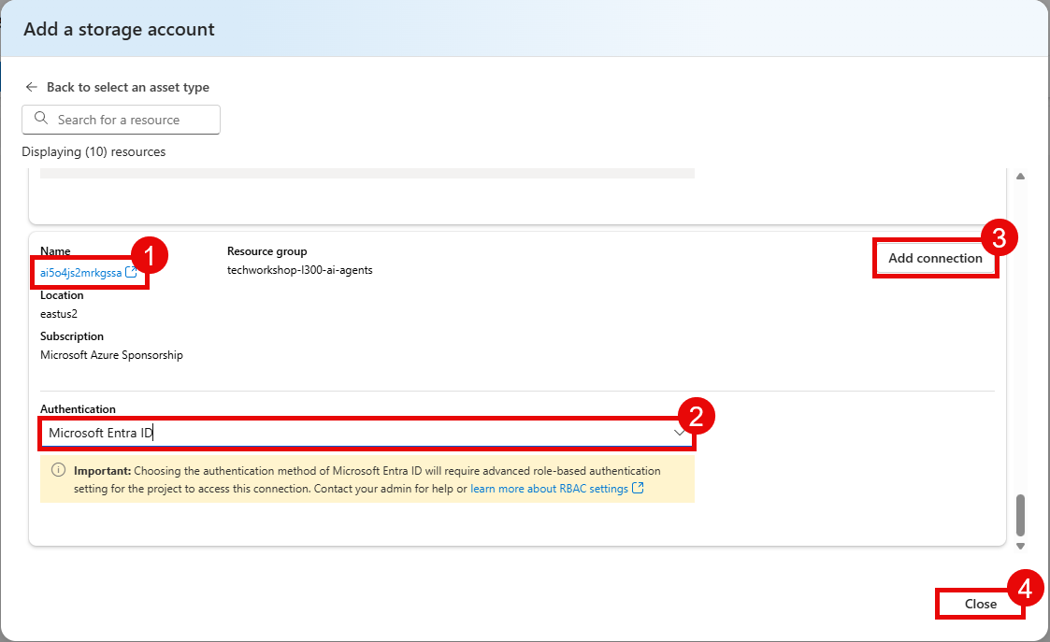Click the scrollbar down arrow

click(1020, 545)
